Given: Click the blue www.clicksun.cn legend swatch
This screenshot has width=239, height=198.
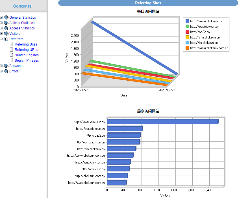Looking at the screenshot, I should pyautogui.click(x=187, y=21).
